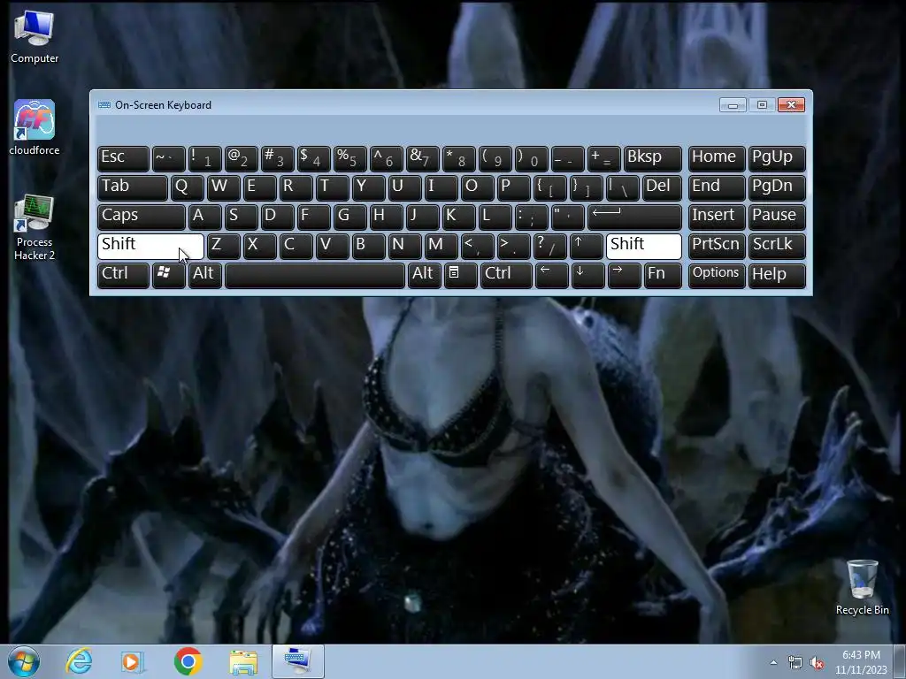Click the Bksp key
Viewport: 906px width, 679px height.
pyautogui.click(x=652, y=159)
